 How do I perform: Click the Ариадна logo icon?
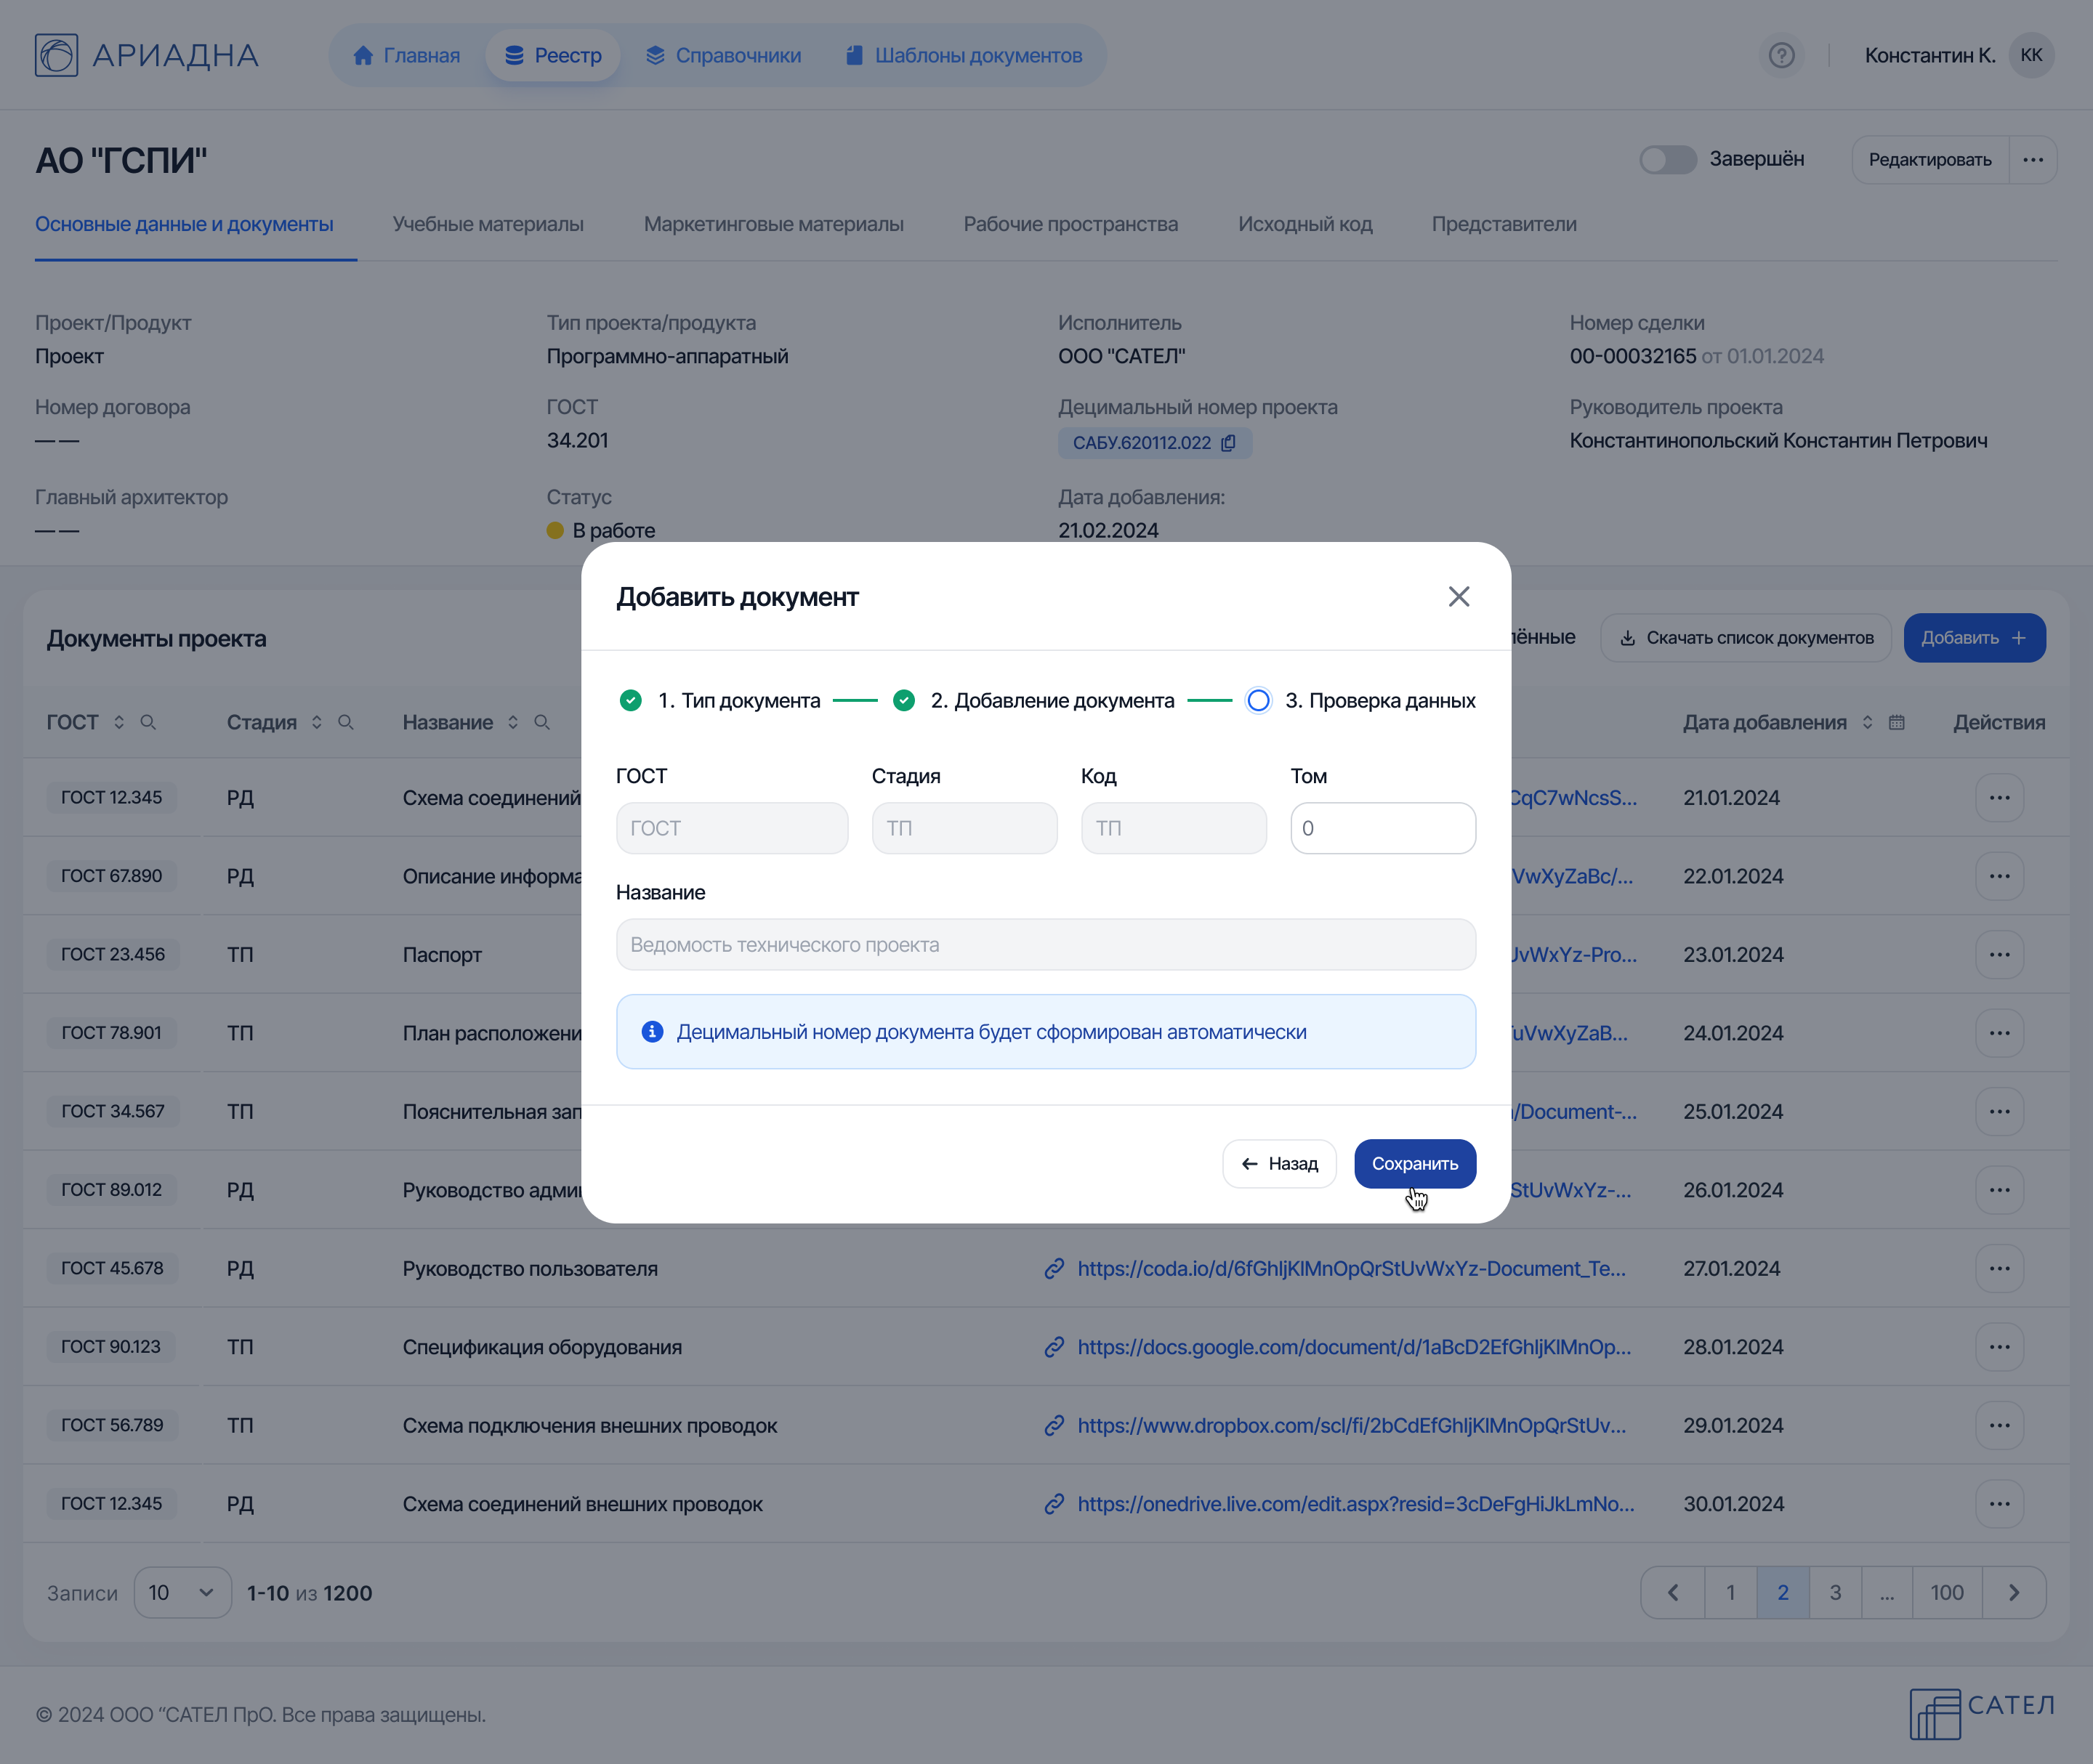(x=56, y=55)
